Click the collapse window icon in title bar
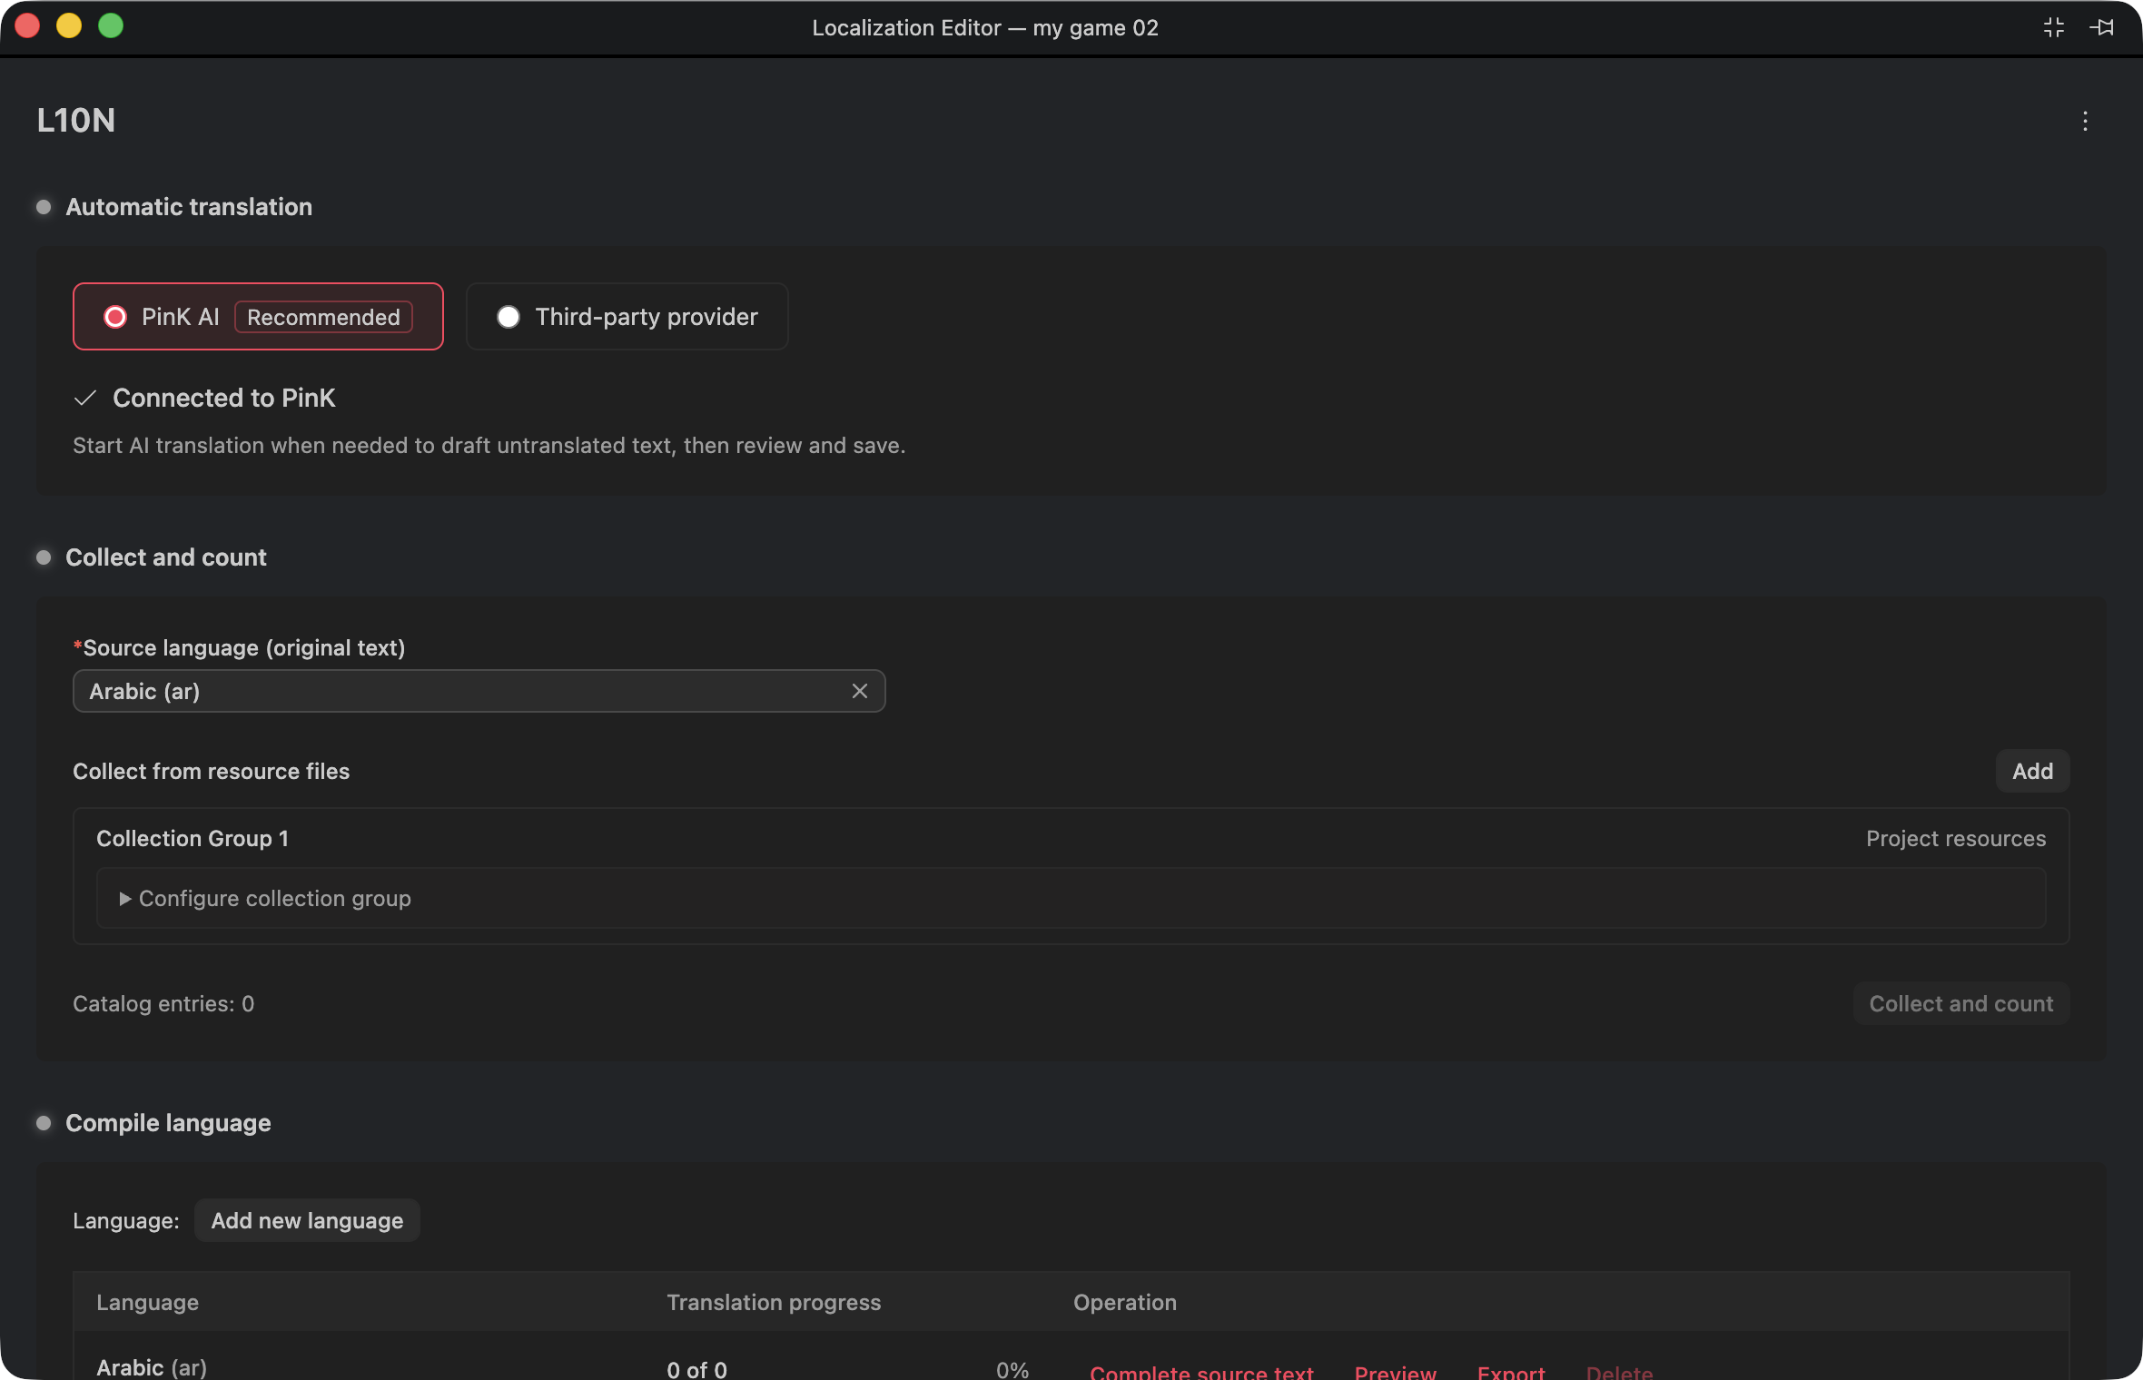Image resolution: width=2143 pixels, height=1380 pixels. (2054, 27)
